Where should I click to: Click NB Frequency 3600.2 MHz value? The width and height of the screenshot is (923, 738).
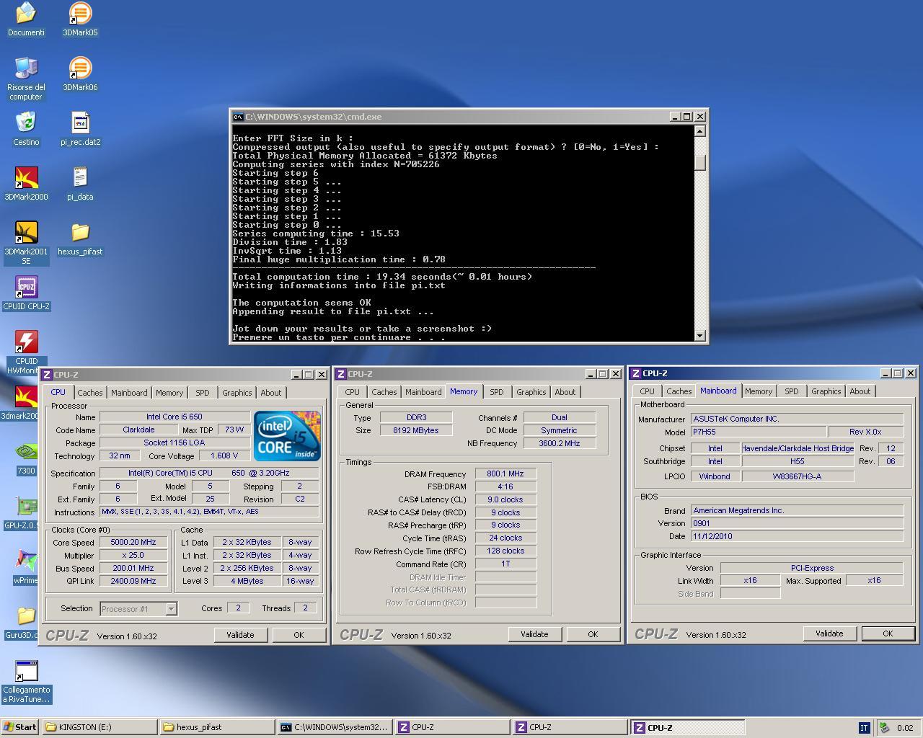[x=559, y=443]
